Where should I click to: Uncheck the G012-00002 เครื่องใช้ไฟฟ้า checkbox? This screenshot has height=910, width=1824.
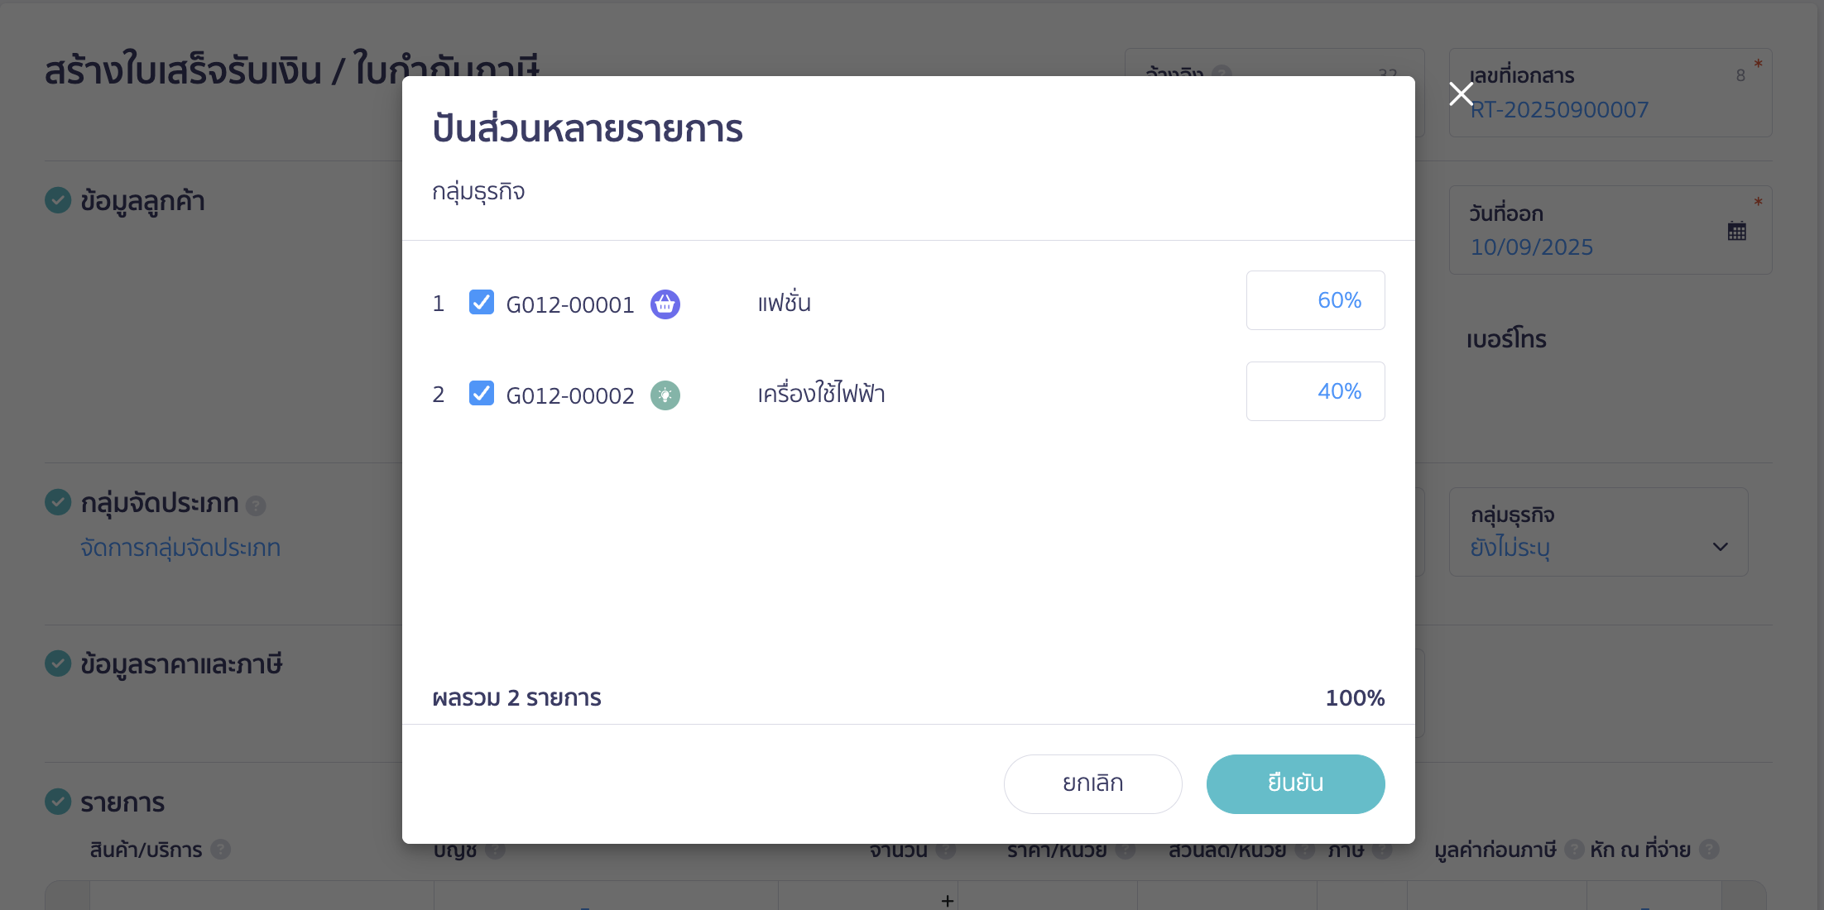click(x=482, y=393)
